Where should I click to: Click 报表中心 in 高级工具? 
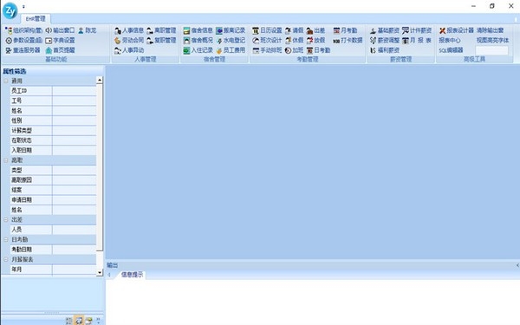(449, 41)
